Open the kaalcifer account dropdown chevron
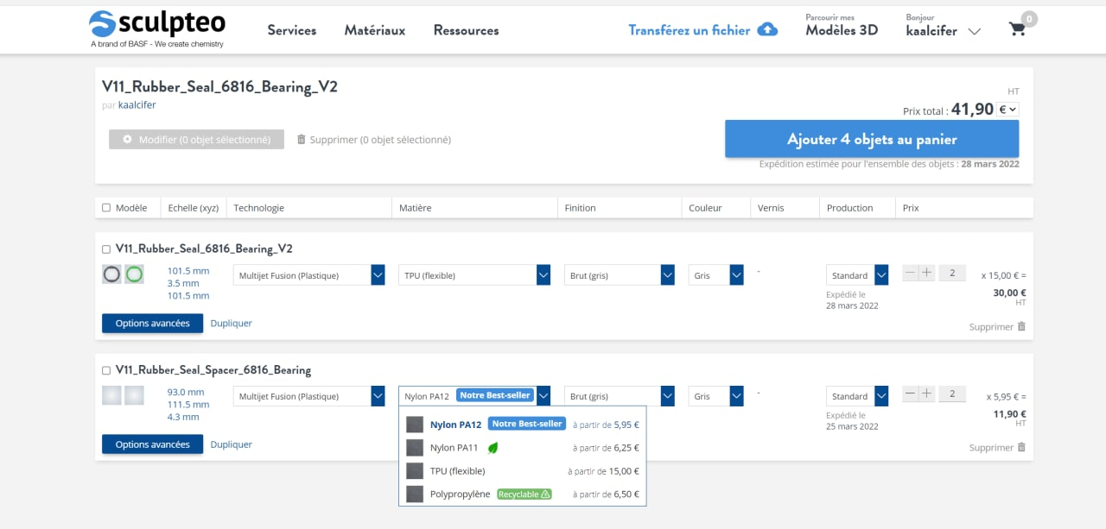The width and height of the screenshot is (1106, 529). point(974,32)
